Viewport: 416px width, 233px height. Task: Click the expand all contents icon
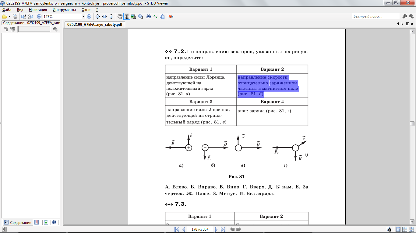(6, 29)
